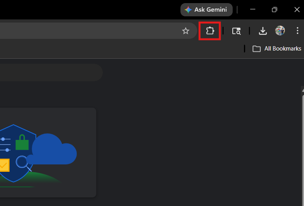Screen dimensions: 304x206
Task: Open the Google profile avatar
Action: click(280, 31)
